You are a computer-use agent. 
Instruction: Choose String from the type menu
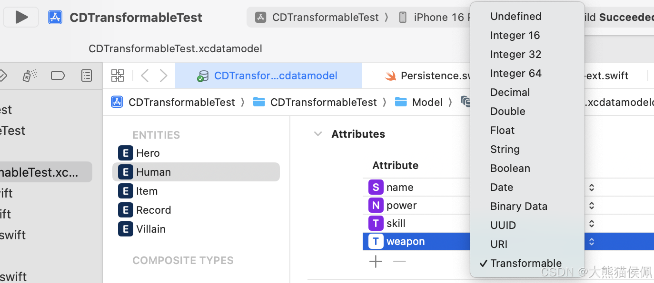505,149
